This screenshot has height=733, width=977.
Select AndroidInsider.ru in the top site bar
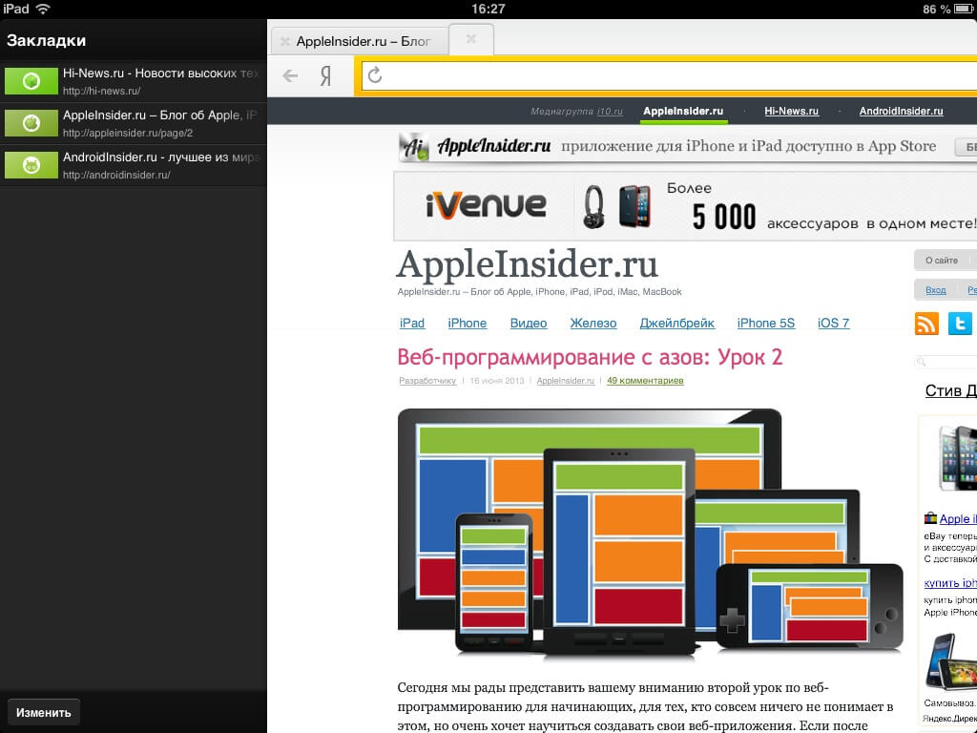tap(901, 111)
